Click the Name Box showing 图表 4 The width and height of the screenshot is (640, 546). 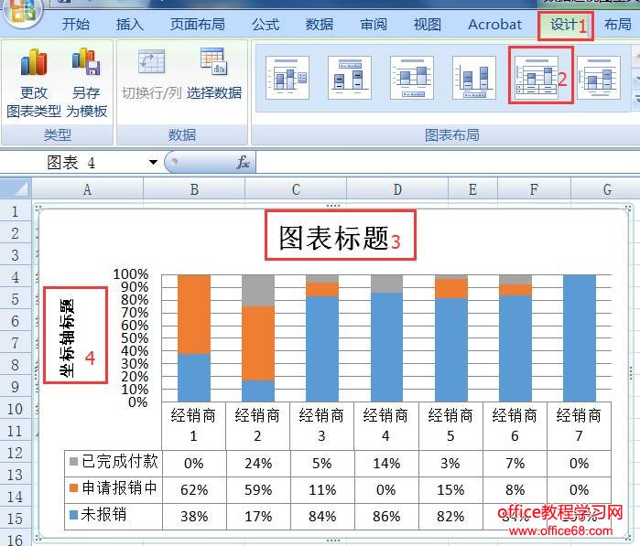[x=73, y=162]
